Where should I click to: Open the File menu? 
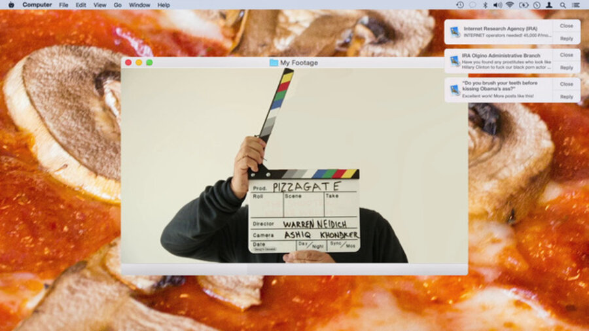tap(63, 5)
